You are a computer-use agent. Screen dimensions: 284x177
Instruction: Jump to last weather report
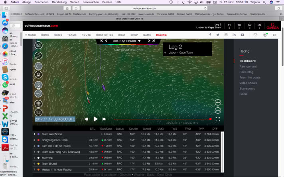pos(154,41)
